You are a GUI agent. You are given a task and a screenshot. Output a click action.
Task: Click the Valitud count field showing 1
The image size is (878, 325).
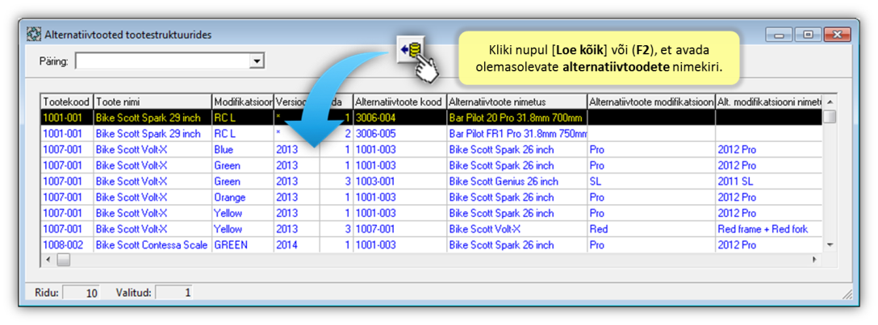click(x=174, y=292)
